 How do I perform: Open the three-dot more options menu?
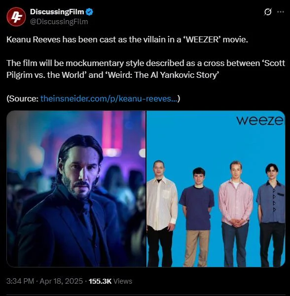pyautogui.click(x=281, y=12)
